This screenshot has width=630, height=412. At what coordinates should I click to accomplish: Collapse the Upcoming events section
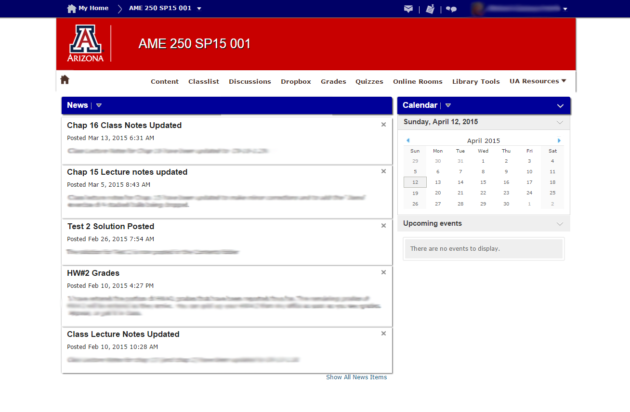(x=560, y=224)
